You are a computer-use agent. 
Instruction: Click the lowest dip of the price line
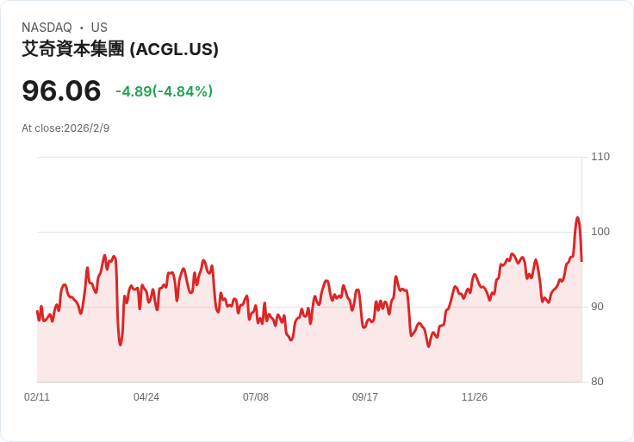click(x=428, y=346)
